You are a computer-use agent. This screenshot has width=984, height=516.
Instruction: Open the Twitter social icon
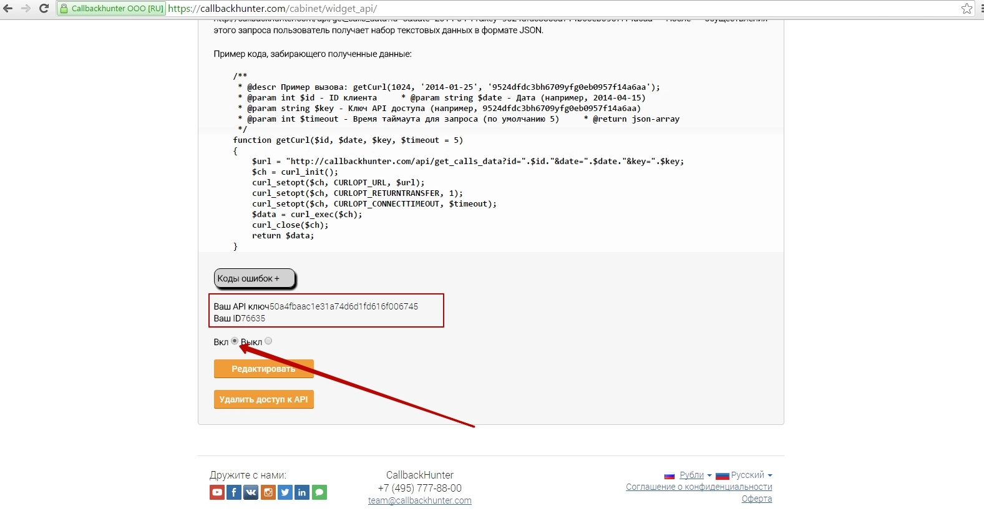(x=285, y=492)
